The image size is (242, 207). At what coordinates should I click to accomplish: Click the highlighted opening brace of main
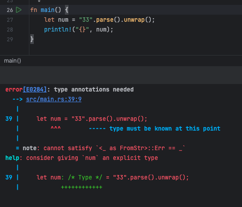tap(67, 10)
